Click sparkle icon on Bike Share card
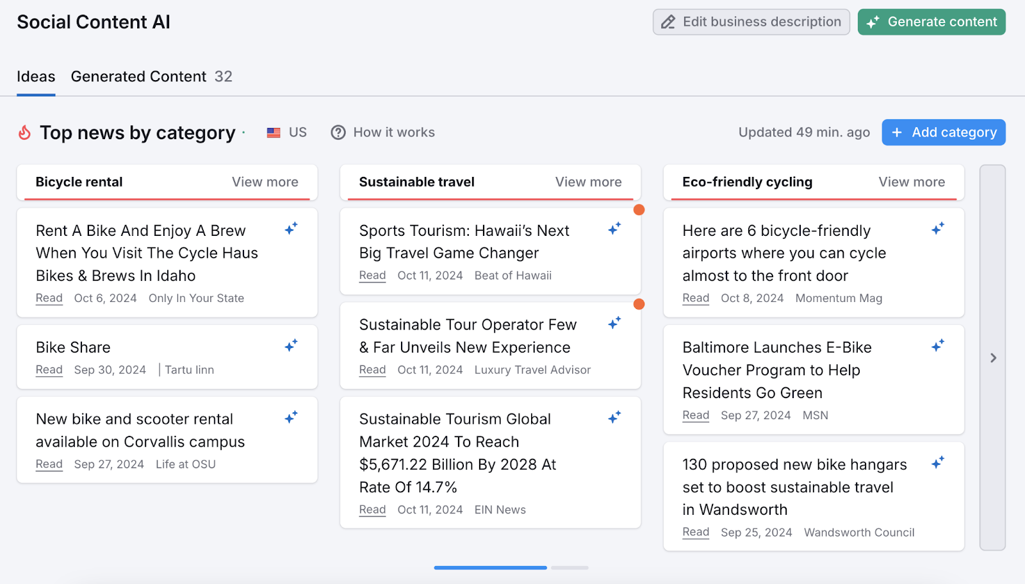The width and height of the screenshot is (1025, 584). (291, 346)
